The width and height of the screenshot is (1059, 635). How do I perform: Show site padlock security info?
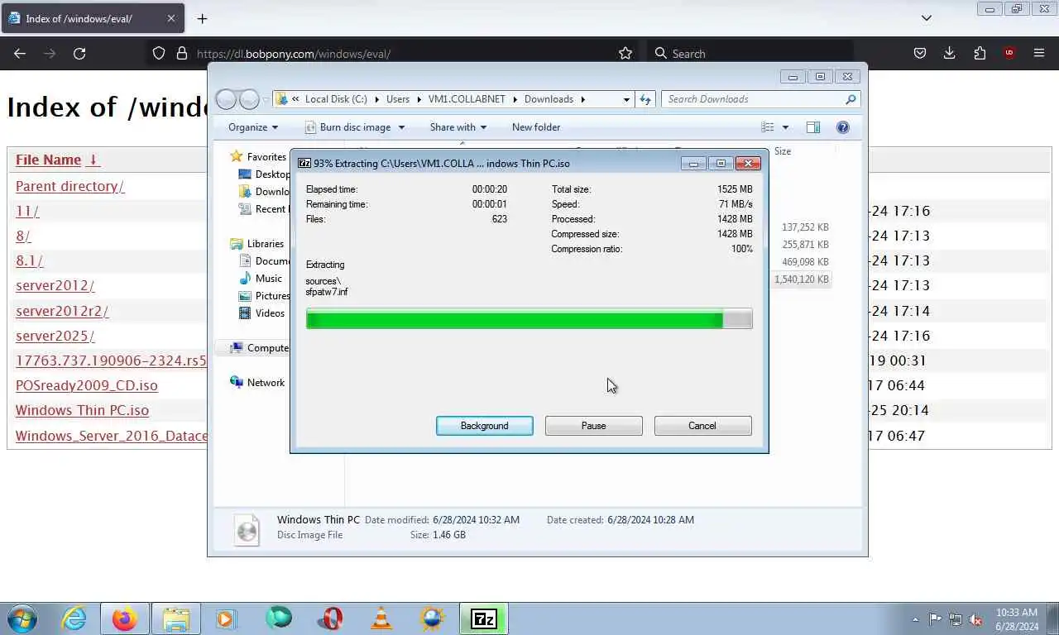[181, 53]
